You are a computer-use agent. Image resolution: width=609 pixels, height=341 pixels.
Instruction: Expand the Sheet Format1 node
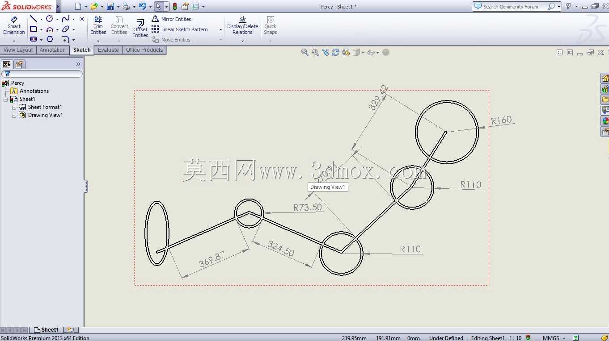(14, 107)
